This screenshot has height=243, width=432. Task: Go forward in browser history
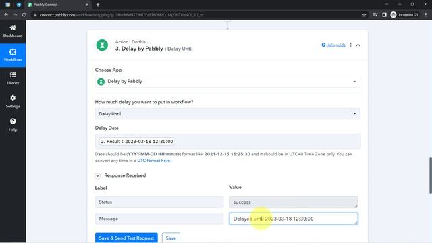15,15
